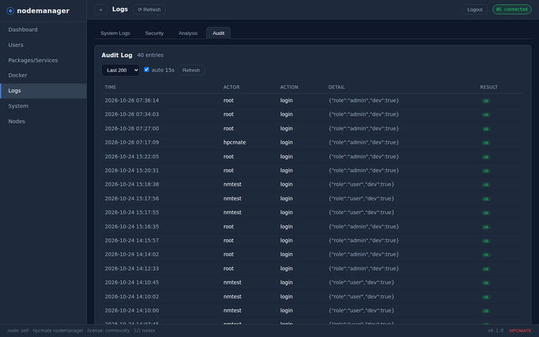Click the RESULT column header
The height and width of the screenshot is (337, 539).
[489, 88]
